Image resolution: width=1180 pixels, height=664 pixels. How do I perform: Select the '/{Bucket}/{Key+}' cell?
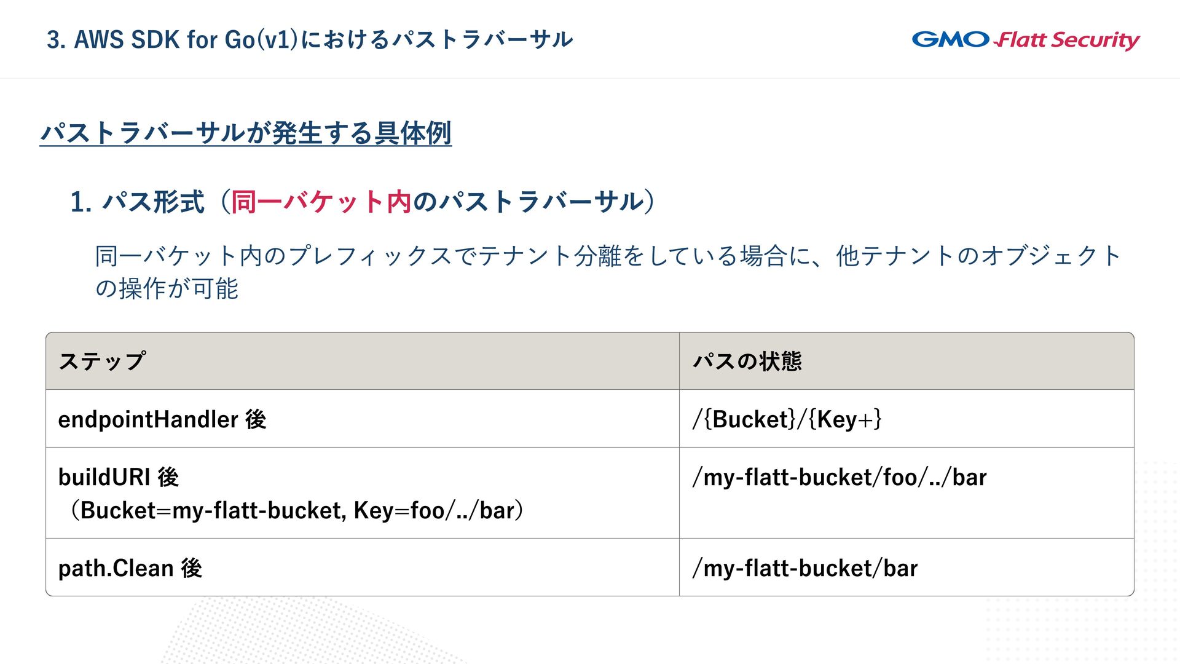pyautogui.click(x=787, y=419)
